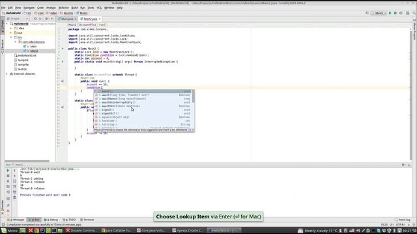Click the lessons breadcrumb in navigation bar
This screenshot has height=234, width=417.
[x=66, y=13]
